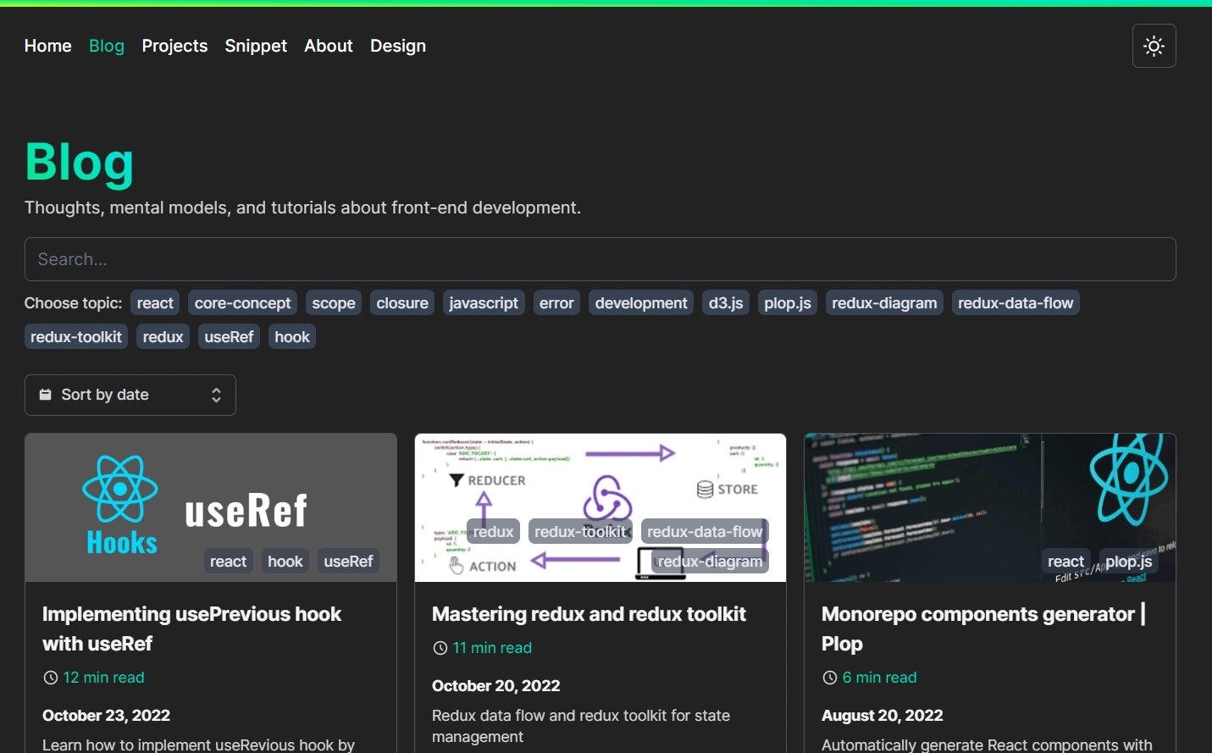
Task: Open 'Monorepo components generator | Plop' post
Action: coord(983,628)
